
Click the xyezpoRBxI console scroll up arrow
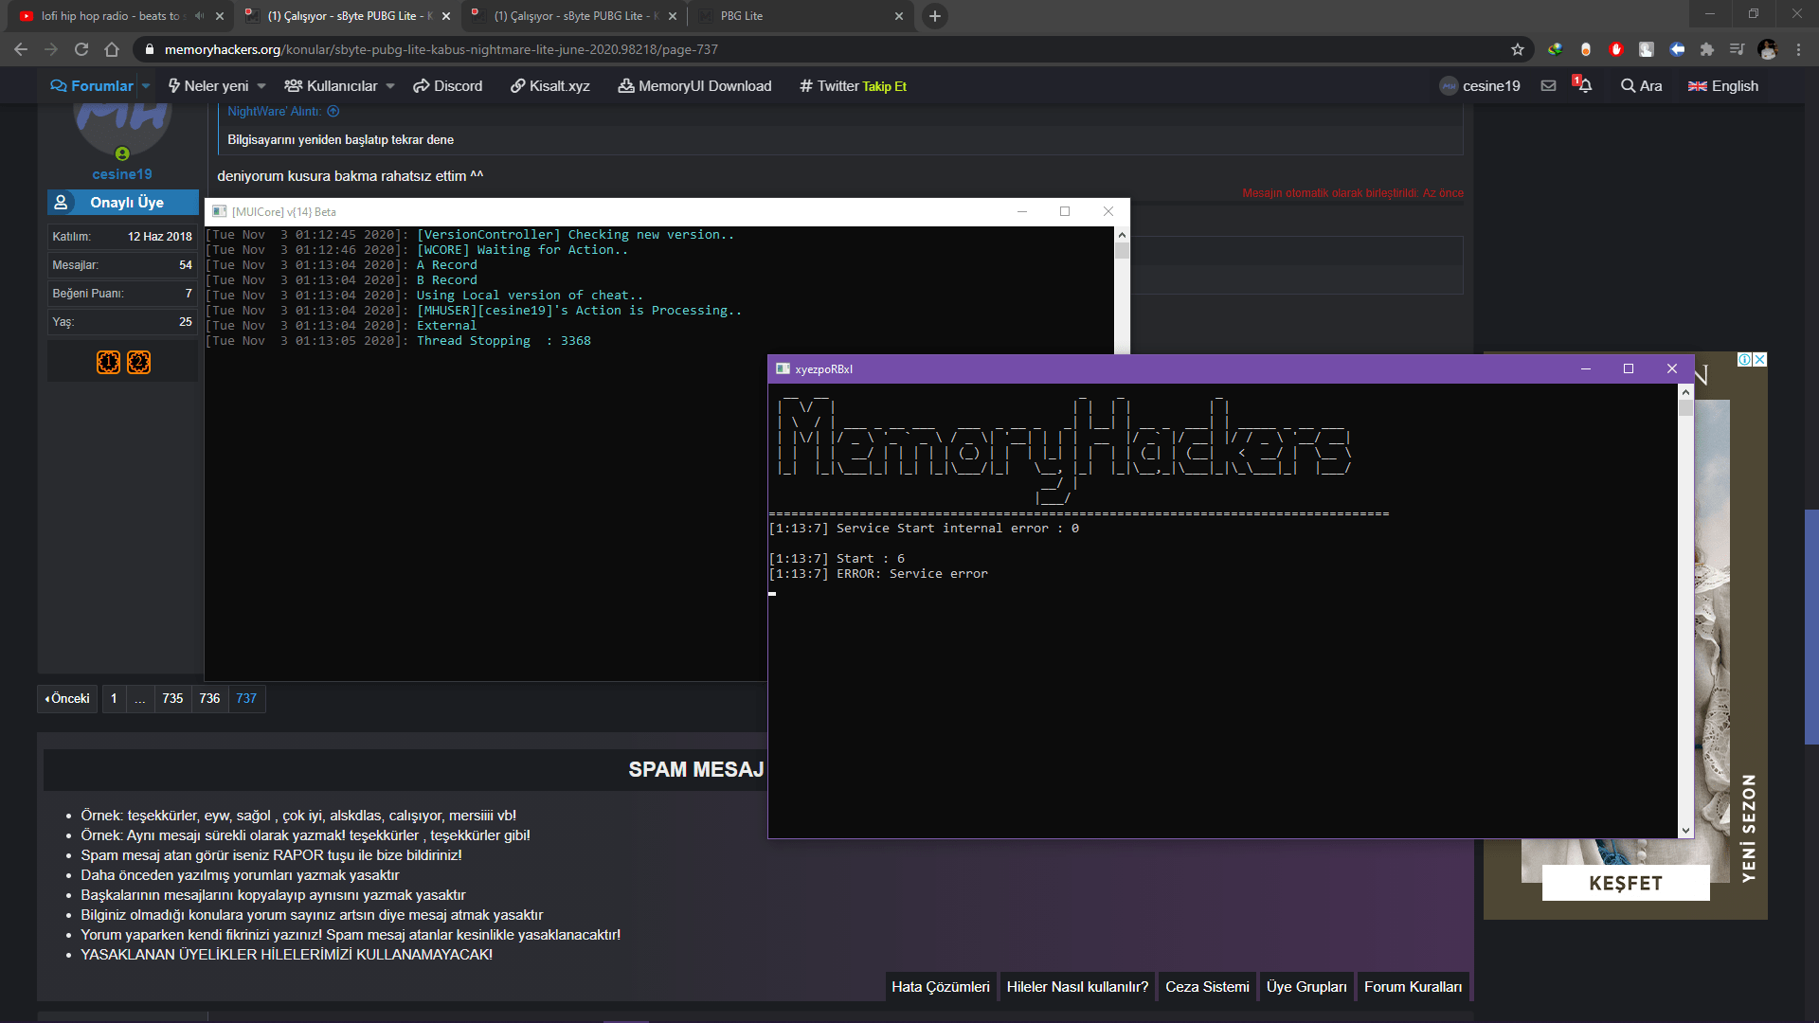point(1685,391)
